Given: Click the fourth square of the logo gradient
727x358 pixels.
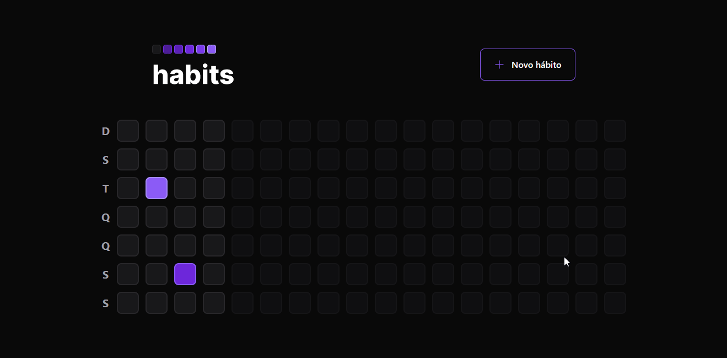Looking at the screenshot, I should click(x=190, y=49).
